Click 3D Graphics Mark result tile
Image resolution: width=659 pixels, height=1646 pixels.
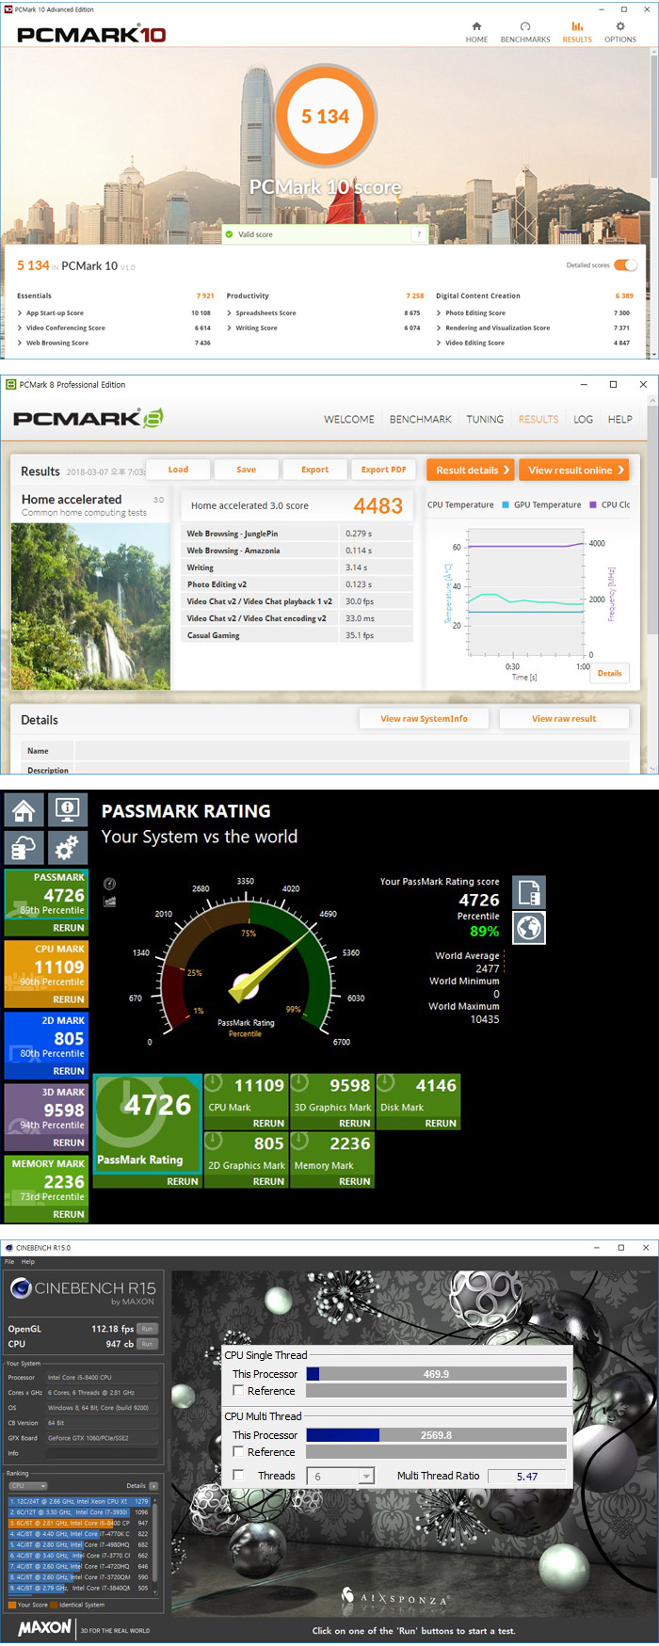tap(332, 1101)
